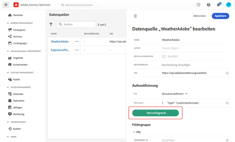Open the hamburger navigation menu

(x=6, y=5)
